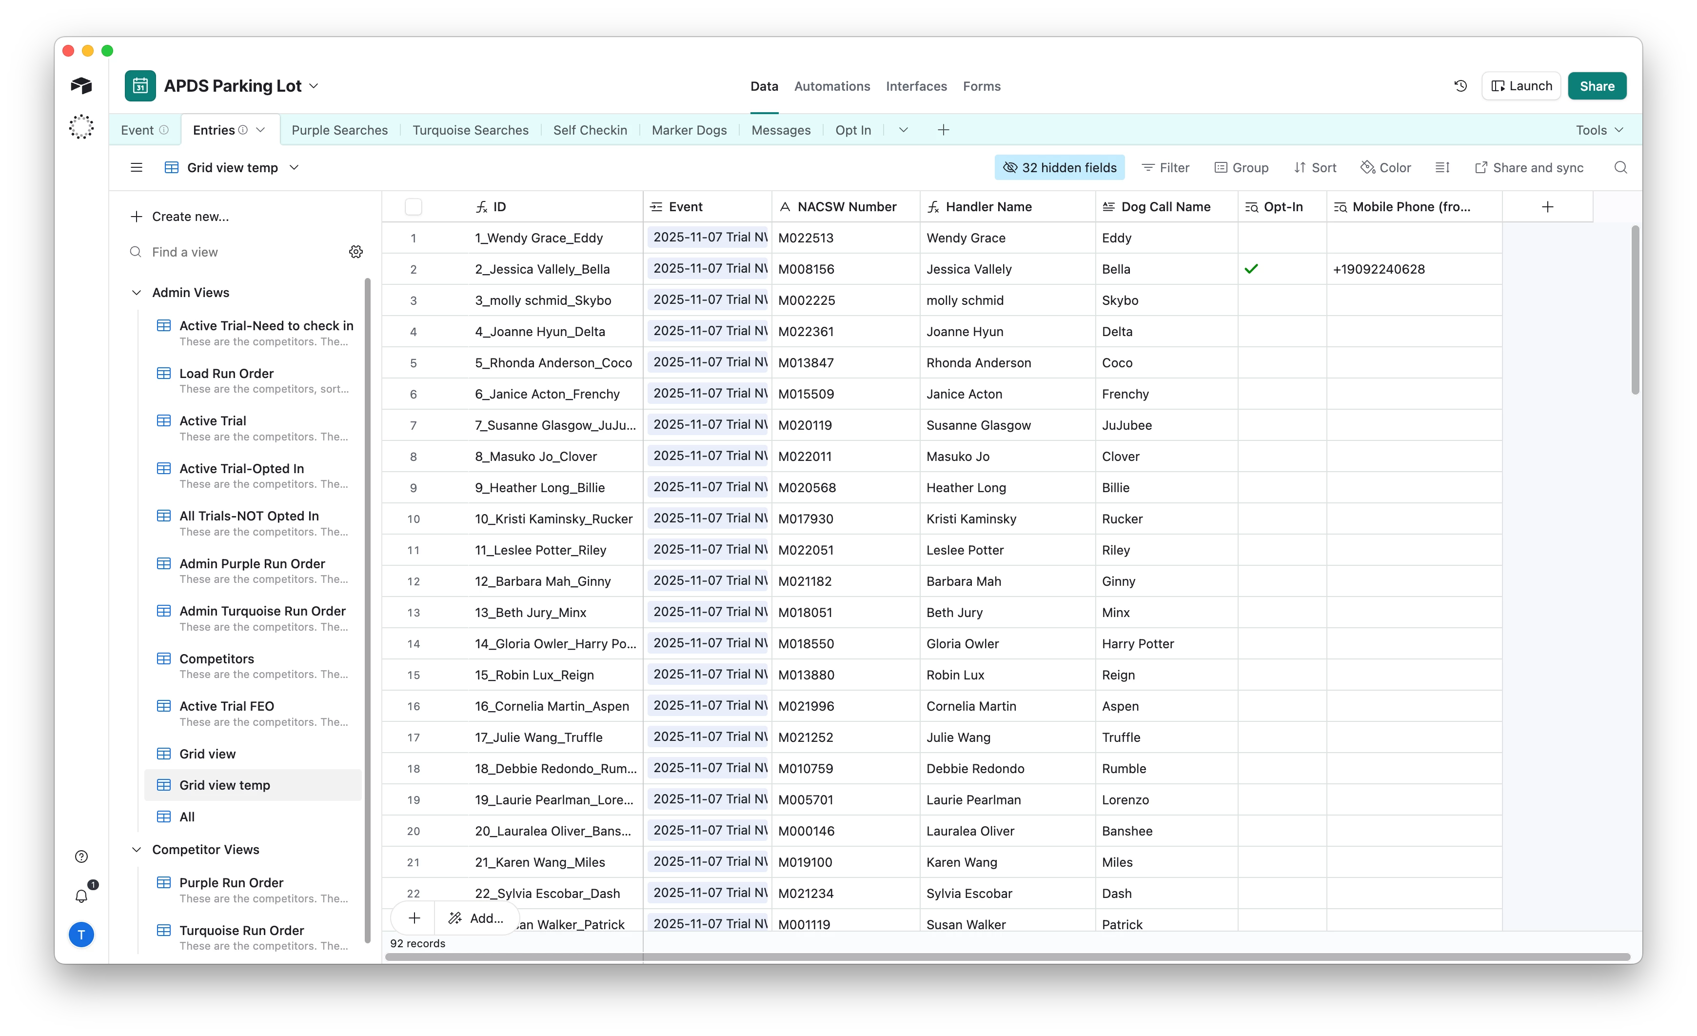Expand the APDS Parking Lot base dropdown

(x=314, y=86)
